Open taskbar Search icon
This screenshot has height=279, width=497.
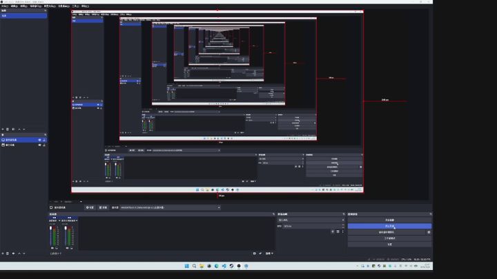point(194,266)
